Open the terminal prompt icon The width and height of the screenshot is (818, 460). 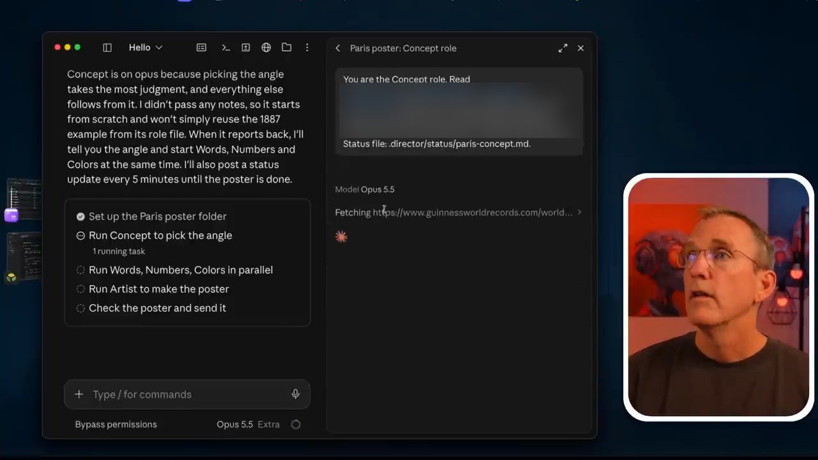pyautogui.click(x=226, y=48)
